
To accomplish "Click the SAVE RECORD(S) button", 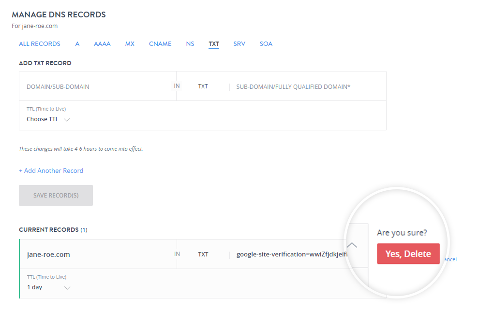I will tap(56, 195).
